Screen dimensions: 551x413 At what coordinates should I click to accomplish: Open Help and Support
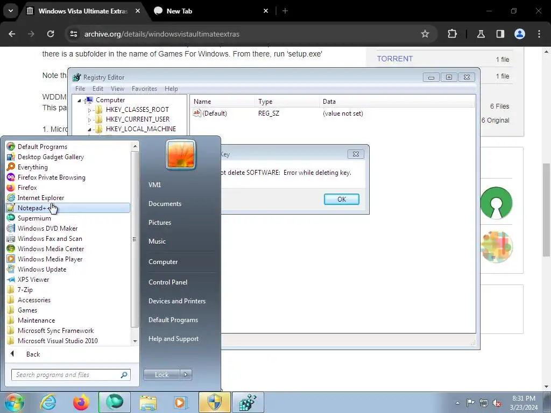click(x=173, y=339)
